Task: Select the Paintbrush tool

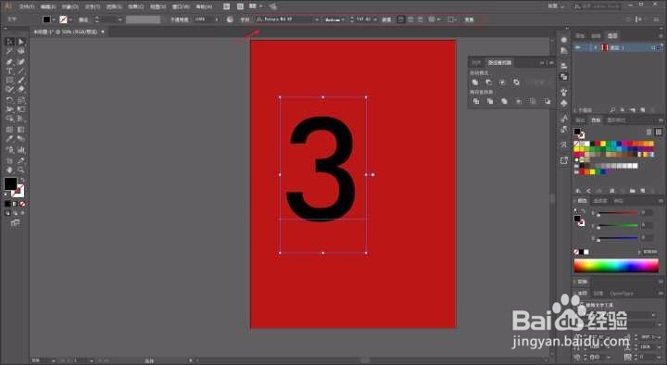Action: coord(20,80)
